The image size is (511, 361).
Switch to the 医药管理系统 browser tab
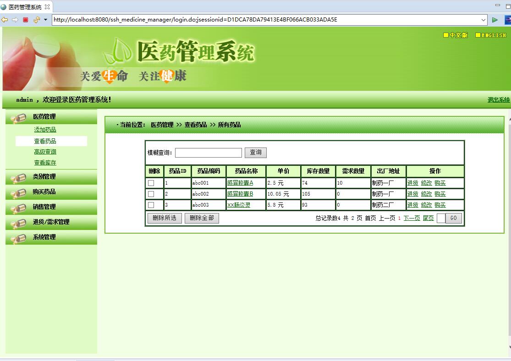pyautogui.click(x=25, y=7)
